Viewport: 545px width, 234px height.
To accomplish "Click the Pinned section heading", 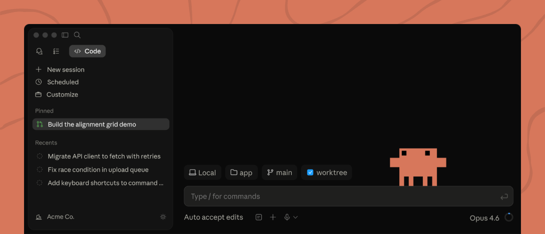I will [x=44, y=111].
